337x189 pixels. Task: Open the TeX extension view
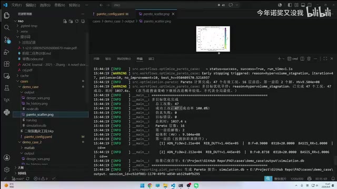pos(7,100)
